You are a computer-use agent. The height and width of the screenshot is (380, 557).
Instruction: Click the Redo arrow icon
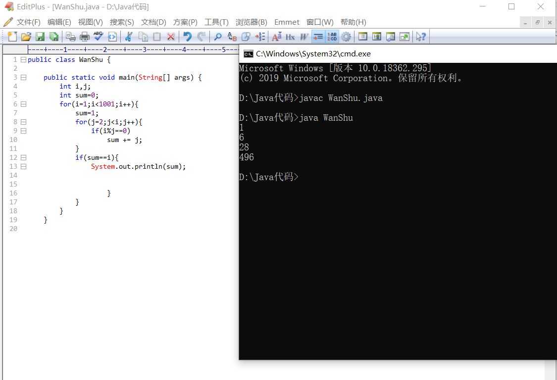(202, 37)
